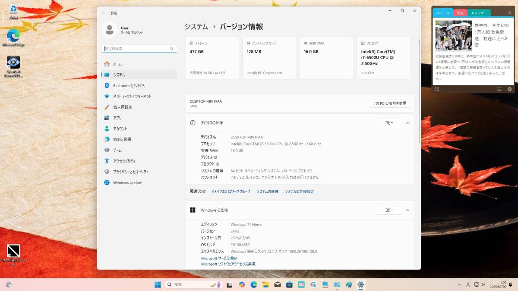Click the Windows logo beside Windows の仕様
The width and height of the screenshot is (518, 291).
pyautogui.click(x=193, y=210)
